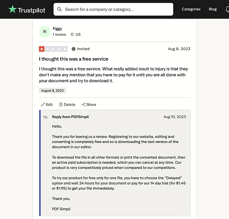Click the reviewer name Figgy
Viewport: 229px width, 219px height.
(x=57, y=29)
